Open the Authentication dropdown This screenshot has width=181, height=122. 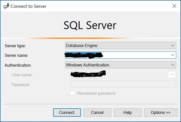pyautogui.click(x=121, y=65)
